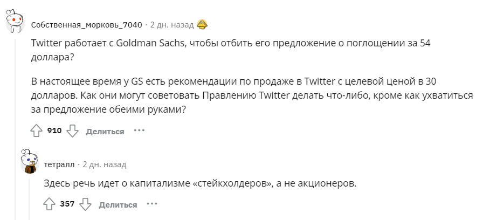Downvote the reply with 357 points
The image size is (483, 220).
point(86,204)
